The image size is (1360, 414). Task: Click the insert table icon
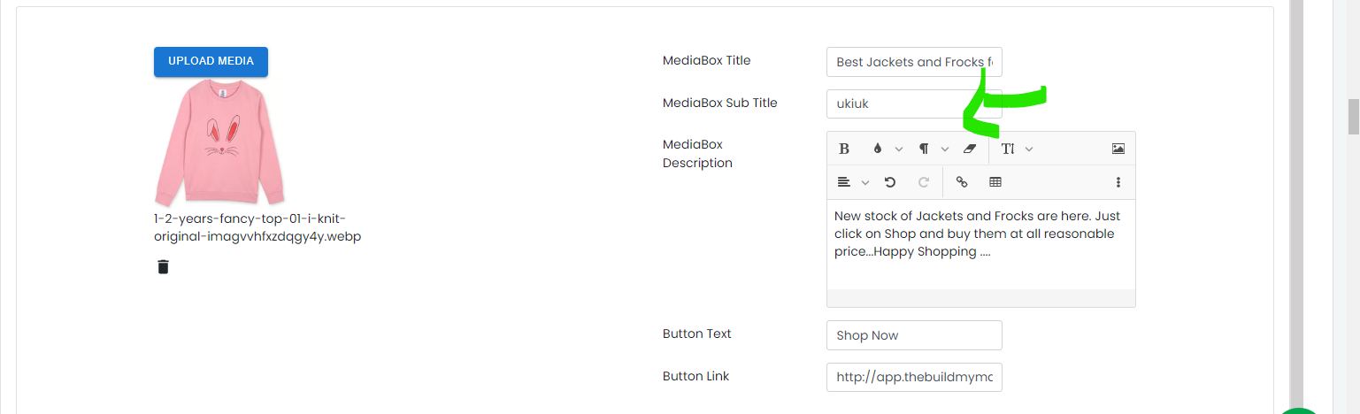point(995,182)
